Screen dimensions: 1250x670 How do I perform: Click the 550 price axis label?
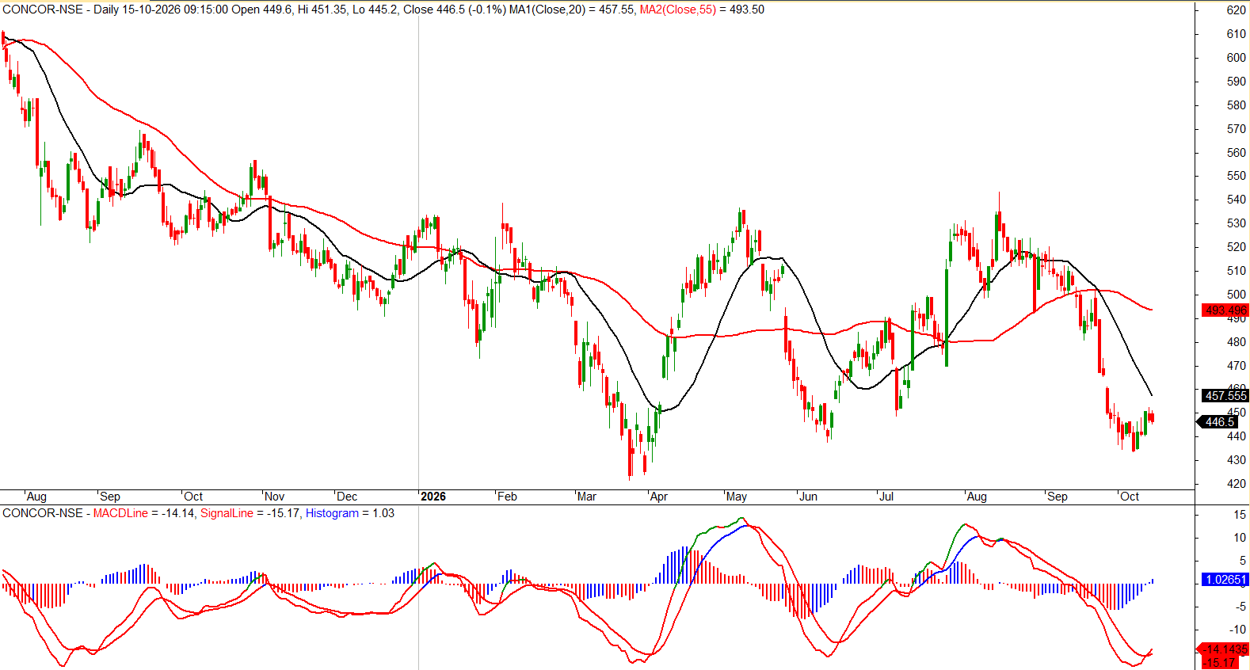(x=1236, y=176)
